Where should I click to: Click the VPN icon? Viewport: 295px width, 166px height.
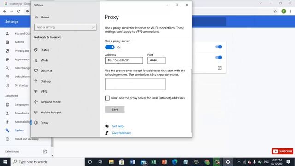pos(36,91)
